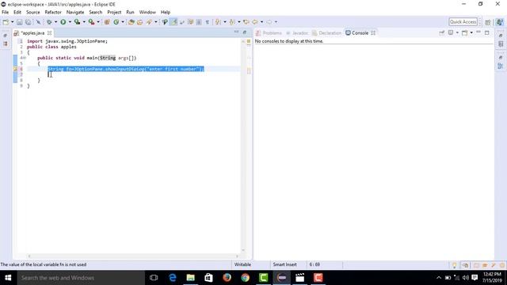Open the Project menu
Image resolution: width=507 pixels, height=285 pixels.
[x=114, y=12]
